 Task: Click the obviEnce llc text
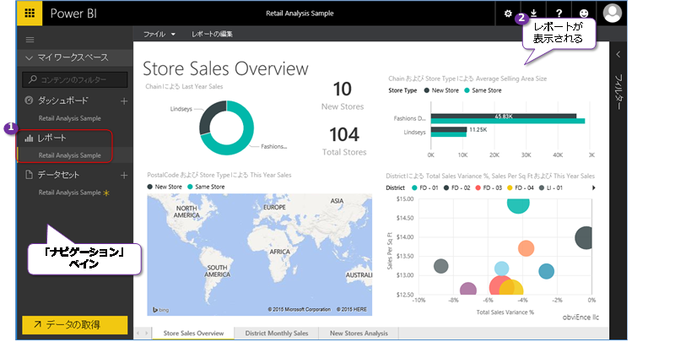click(580, 317)
